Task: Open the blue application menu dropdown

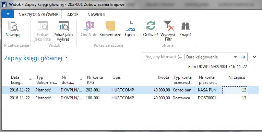Action: [x=8, y=14]
